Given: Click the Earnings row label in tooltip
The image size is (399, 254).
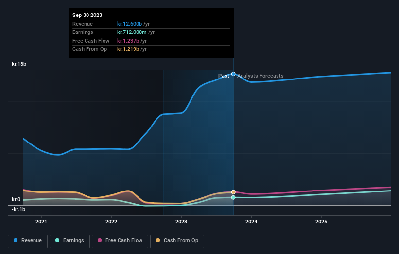Looking at the screenshot, I should (x=83, y=32).
